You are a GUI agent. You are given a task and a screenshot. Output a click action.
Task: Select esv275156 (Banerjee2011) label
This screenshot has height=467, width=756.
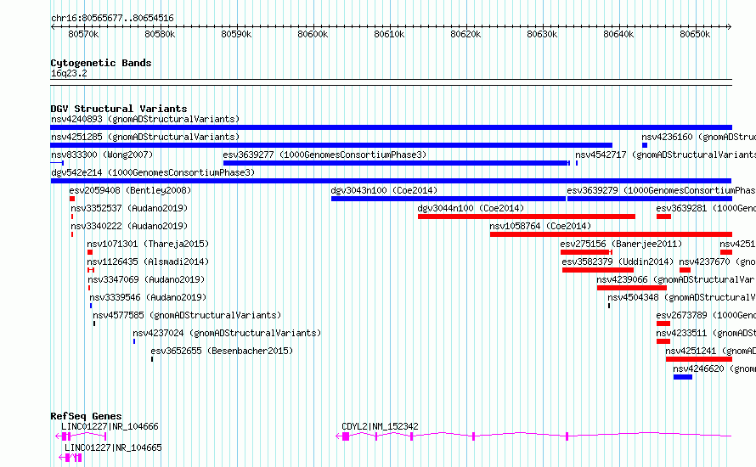[x=621, y=244]
